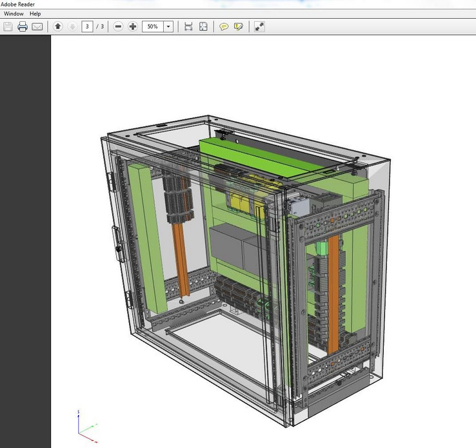The image size is (476, 448).
Task: Click the orange cable duct on left panel
Action: click(x=181, y=255)
